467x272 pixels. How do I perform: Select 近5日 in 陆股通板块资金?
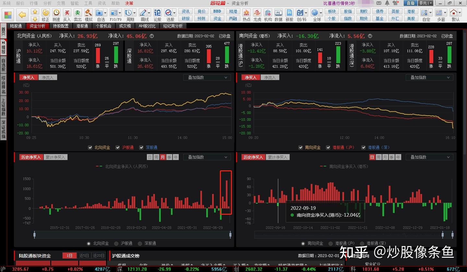point(84,255)
